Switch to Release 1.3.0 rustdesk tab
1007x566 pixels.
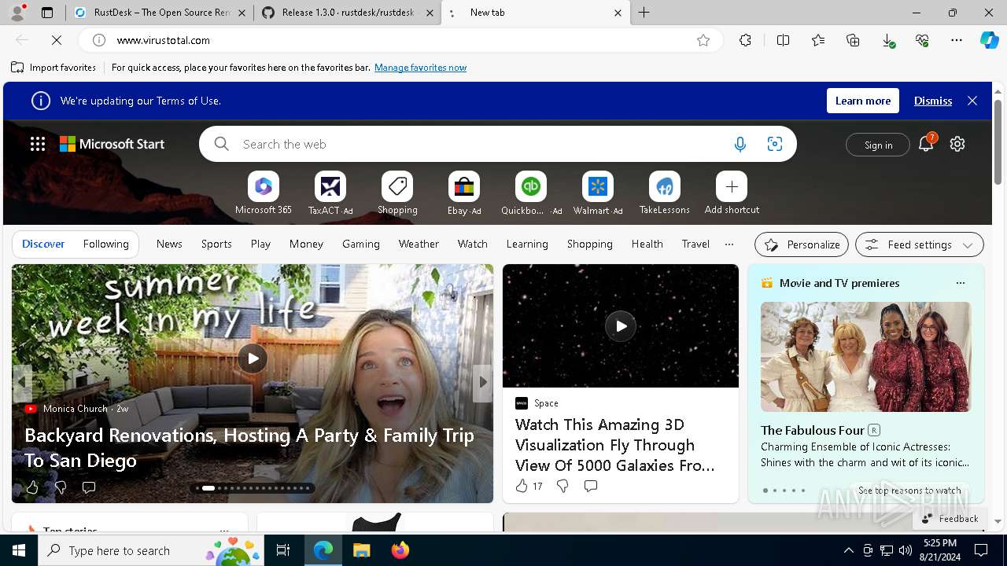point(347,13)
